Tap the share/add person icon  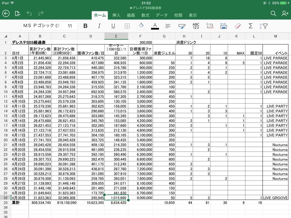click(285, 13)
